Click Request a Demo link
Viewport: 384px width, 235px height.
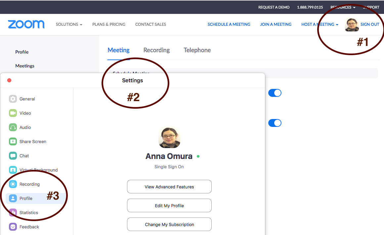274,7
